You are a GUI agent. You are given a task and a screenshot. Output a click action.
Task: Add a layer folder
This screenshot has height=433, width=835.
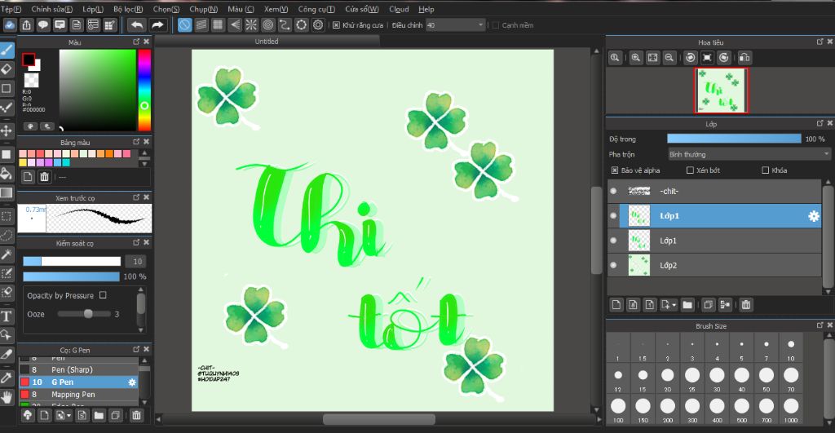tap(687, 305)
